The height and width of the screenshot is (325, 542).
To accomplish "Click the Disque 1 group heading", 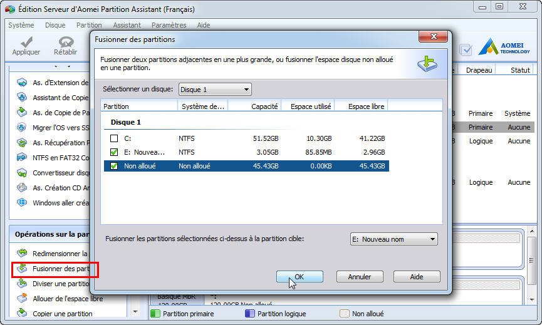I will tap(126, 122).
